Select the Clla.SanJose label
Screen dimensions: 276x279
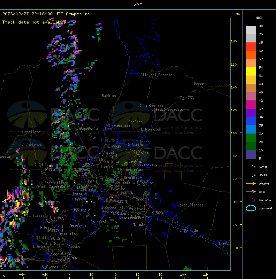[x=151, y=106]
